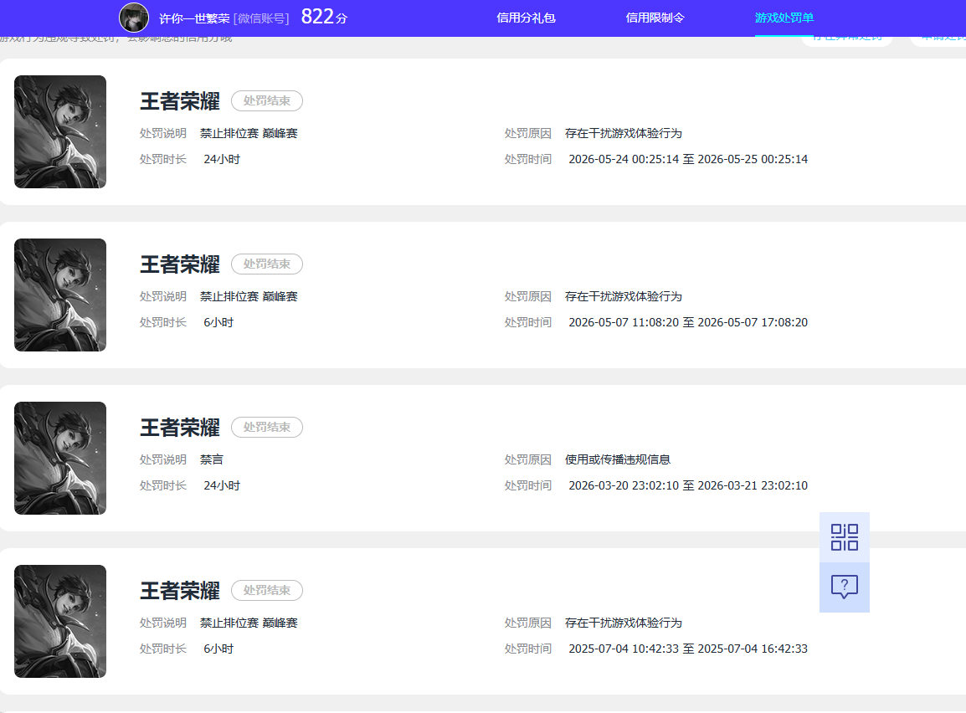
Task: Switch to 信用限制令 tab
Action: (655, 18)
